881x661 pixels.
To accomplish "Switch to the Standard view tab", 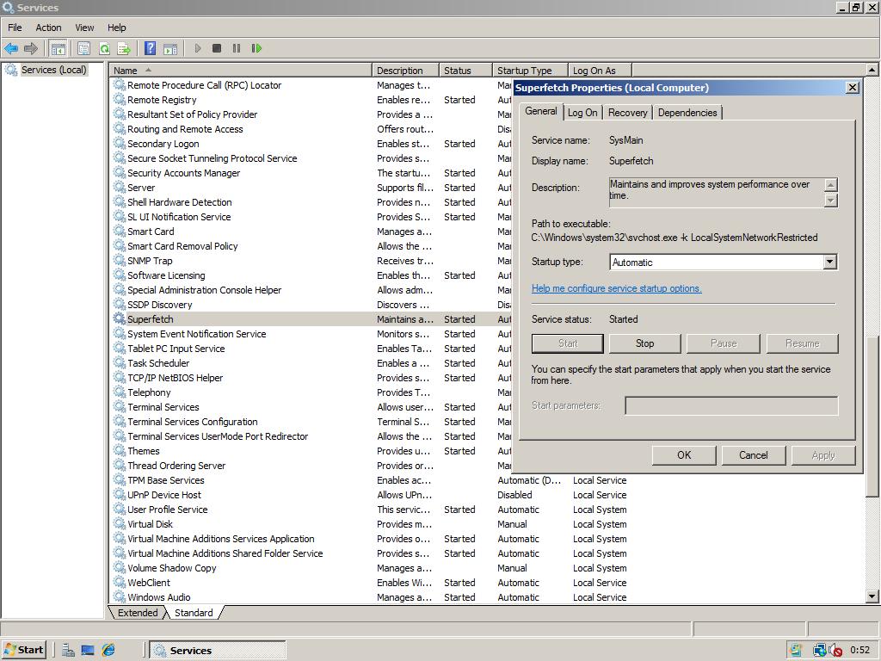I will [194, 613].
